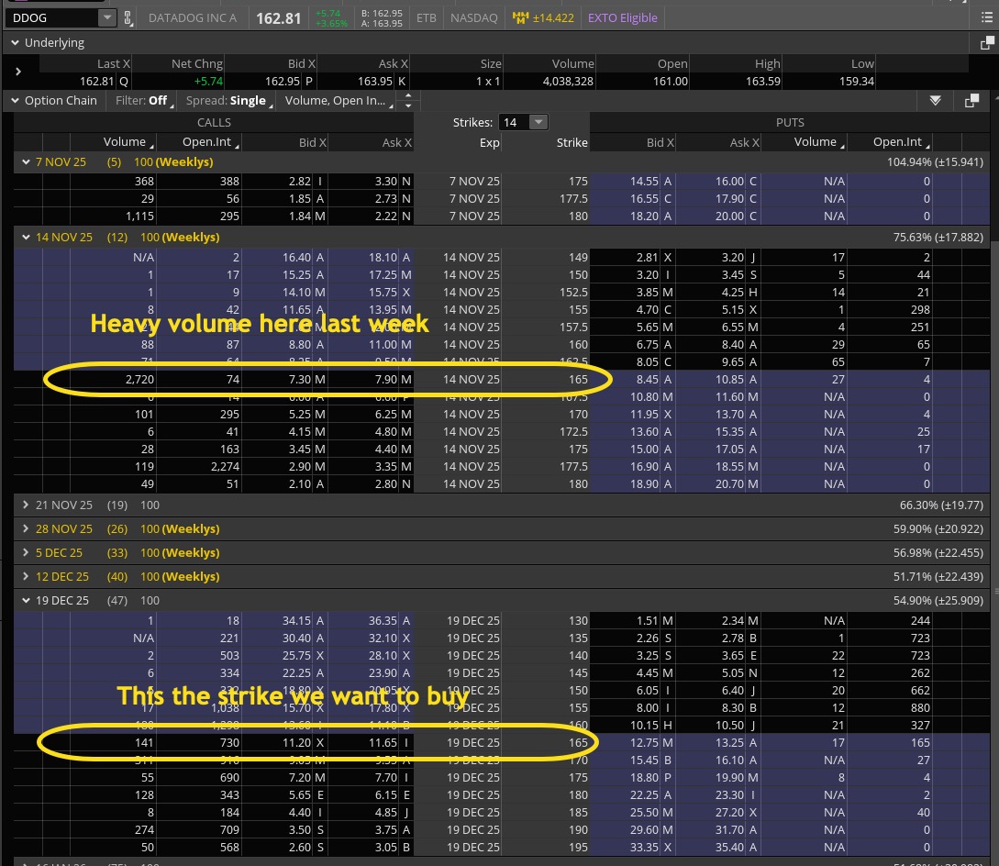Click the EXTO Eligible label
Image resolution: width=999 pixels, height=866 pixels.
(621, 17)
